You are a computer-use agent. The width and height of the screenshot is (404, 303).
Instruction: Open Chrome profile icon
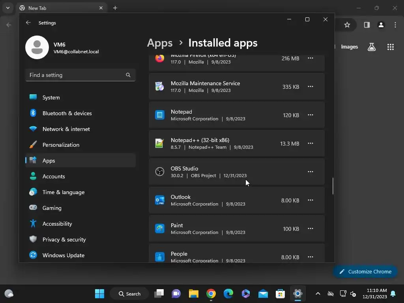tap(381, 25)
